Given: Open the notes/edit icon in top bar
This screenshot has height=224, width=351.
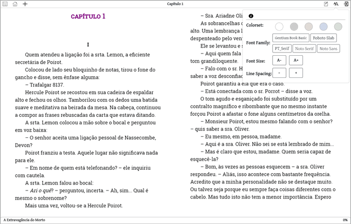Looking at the screenshot, I should pos(326,4).
